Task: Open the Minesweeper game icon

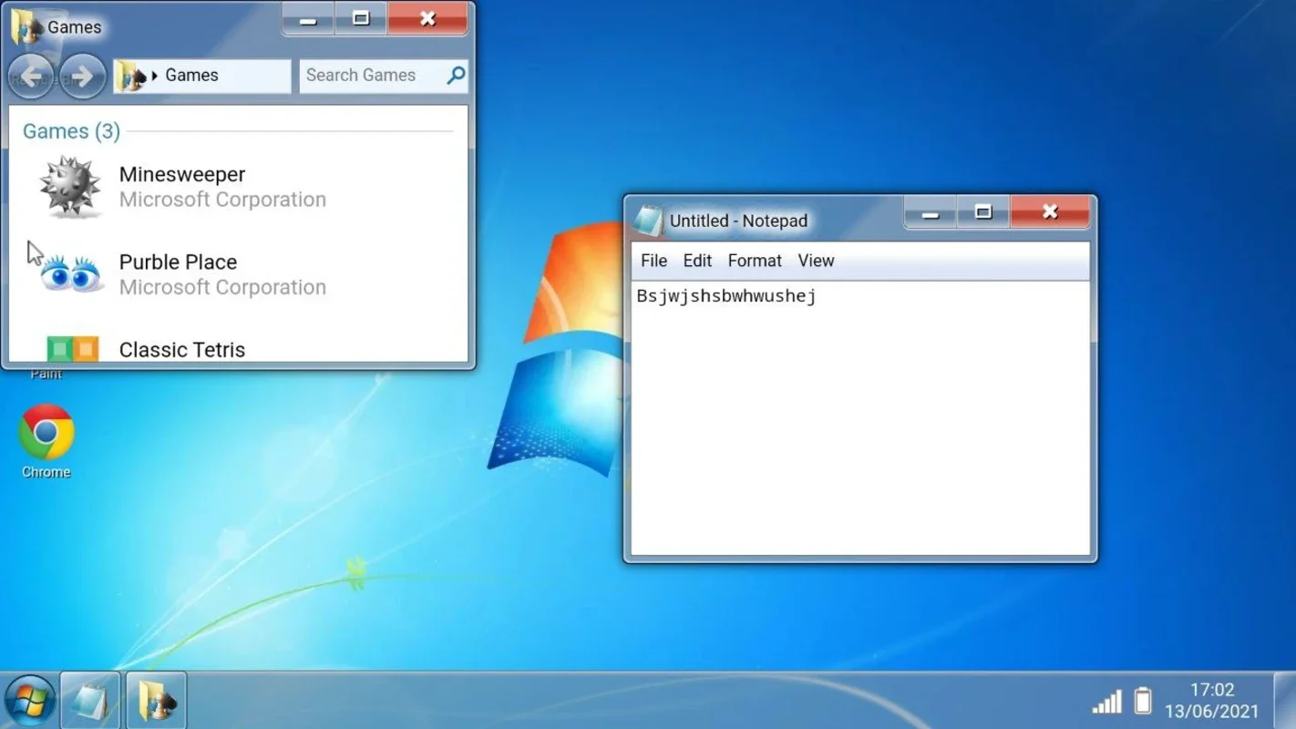Action: pyautogui.click(x=70, y=186)
